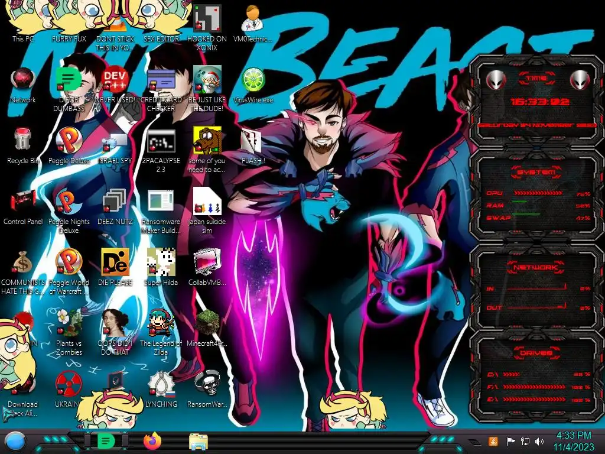
Task: Click the CPU usage bar
Action: pos(538,193)
